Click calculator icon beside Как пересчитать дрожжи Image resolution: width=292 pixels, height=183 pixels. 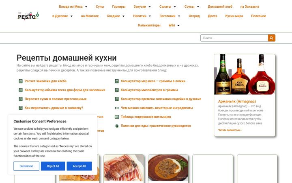tap(21, 108)
